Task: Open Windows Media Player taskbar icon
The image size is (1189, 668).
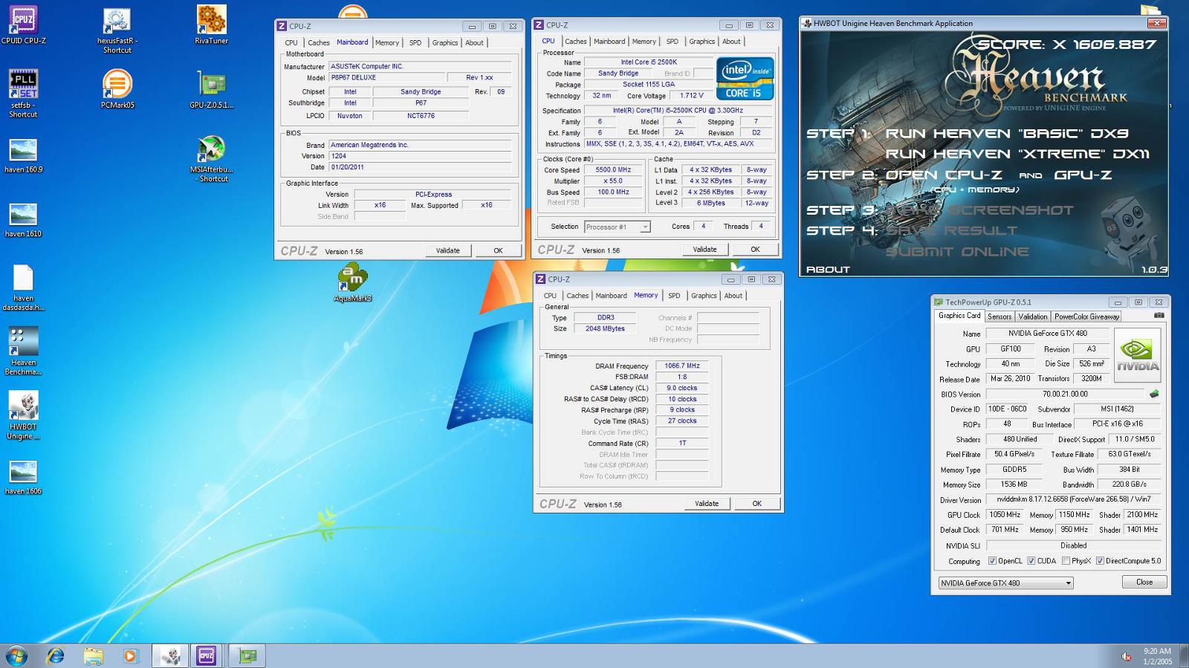Action: pyautogui.click(x=130, y=655)
